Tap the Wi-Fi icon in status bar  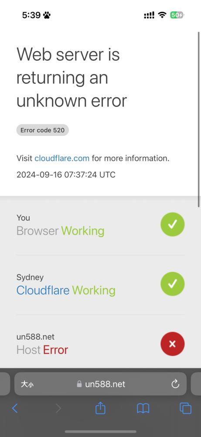162,15
